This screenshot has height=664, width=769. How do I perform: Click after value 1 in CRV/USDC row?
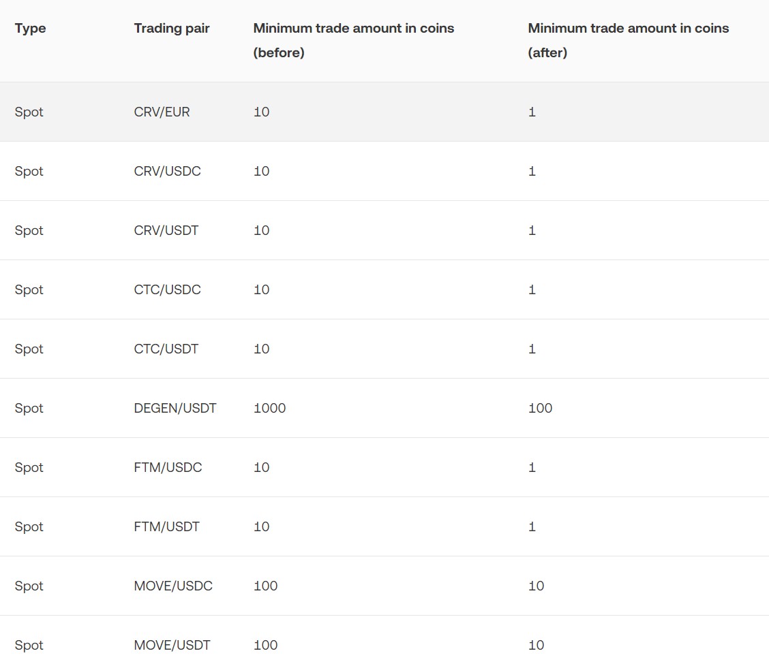pos(532,171)
